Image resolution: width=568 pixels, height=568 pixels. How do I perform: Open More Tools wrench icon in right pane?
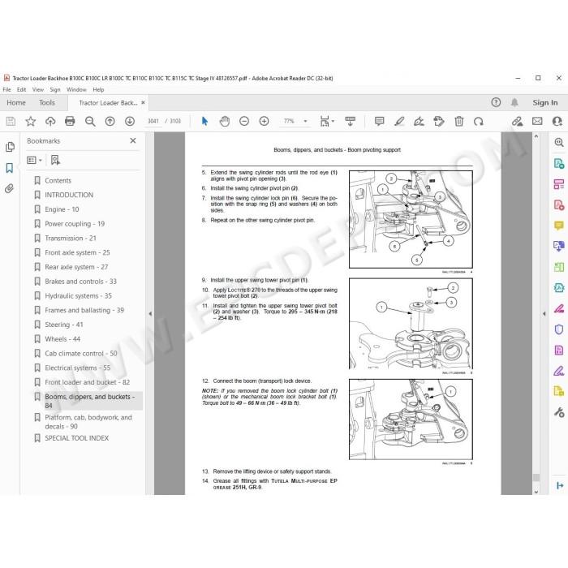pyautogui.click(x=559, y=412)
